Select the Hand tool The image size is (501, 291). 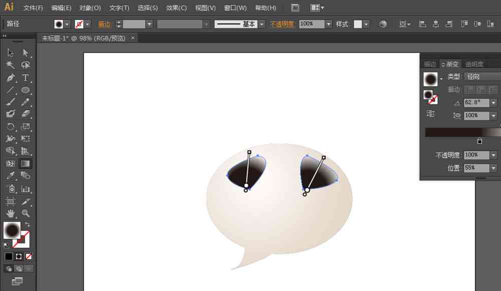(10, 213)
